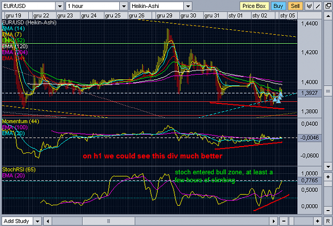Select the trend line drawing tool
333x226 pixels.
click(318, 6)
